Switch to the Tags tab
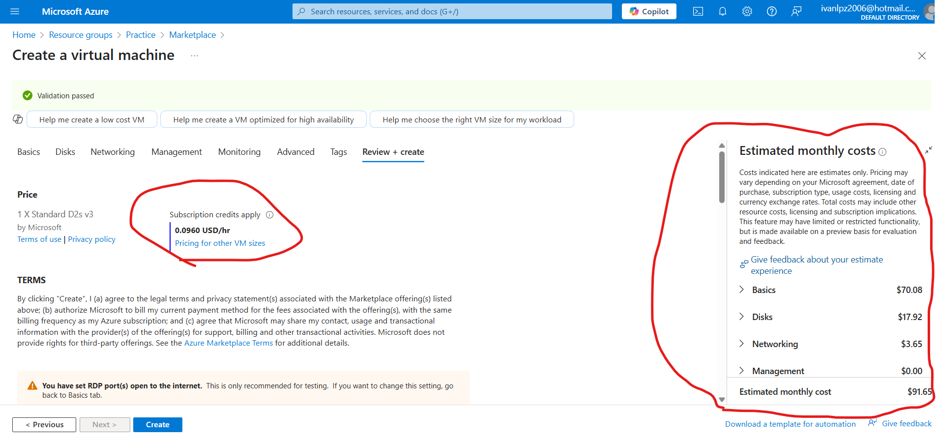937x440 pixels. click(339, 152)
